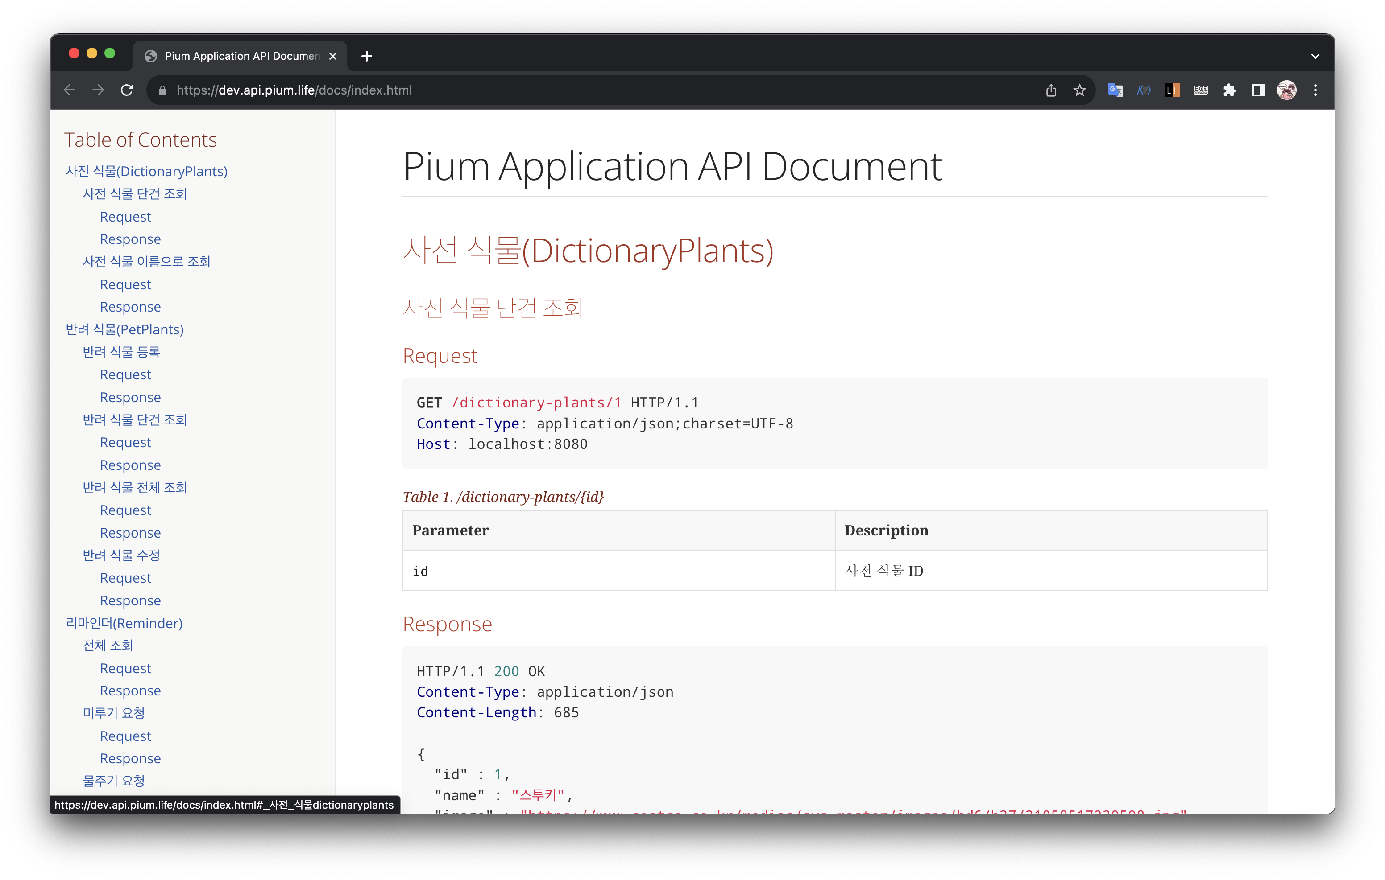1385x880 pixels.
Task: Click the browser forward arrow
Action: point(98,90)
